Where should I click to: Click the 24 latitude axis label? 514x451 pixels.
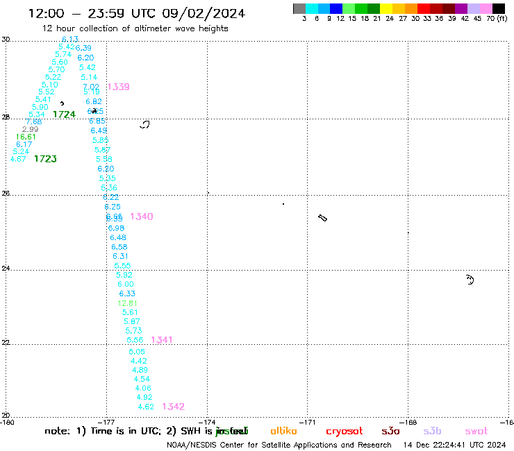[x=6, y=269]
